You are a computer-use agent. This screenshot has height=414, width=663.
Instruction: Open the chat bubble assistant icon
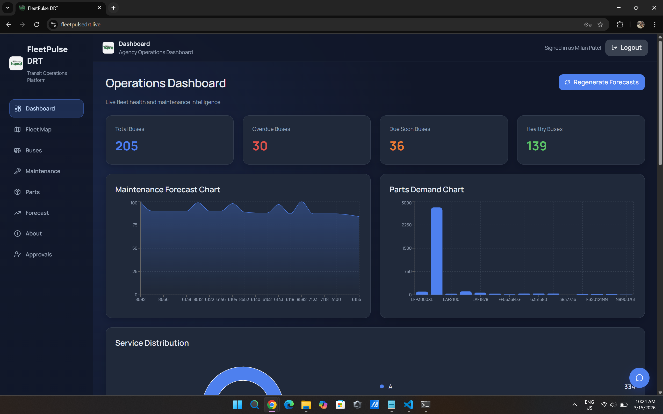tap(639, 378)
